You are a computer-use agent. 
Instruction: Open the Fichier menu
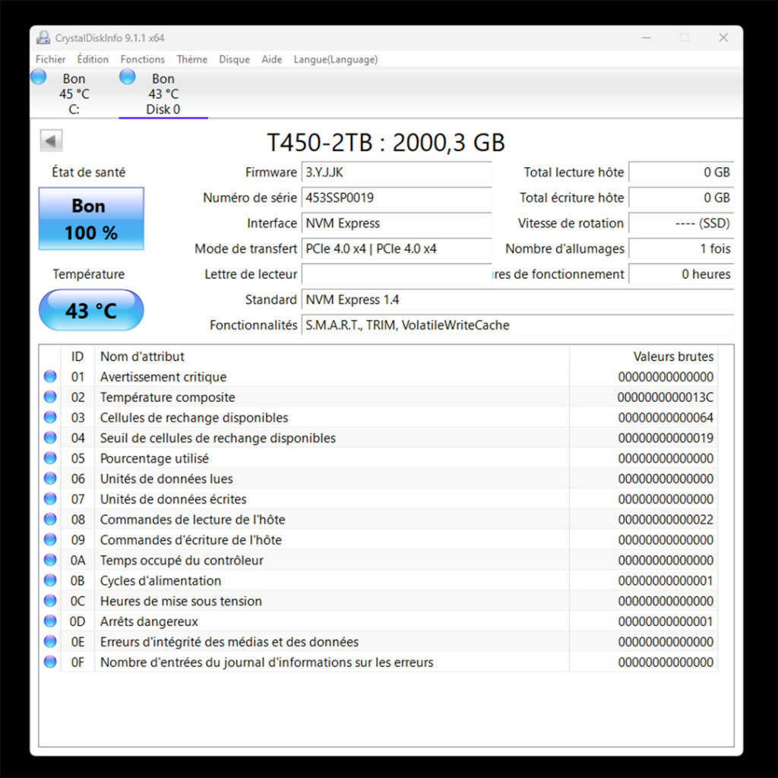50,59
